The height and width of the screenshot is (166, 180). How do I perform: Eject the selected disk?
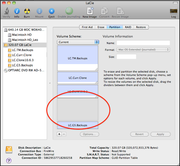[x=52, y=11]
